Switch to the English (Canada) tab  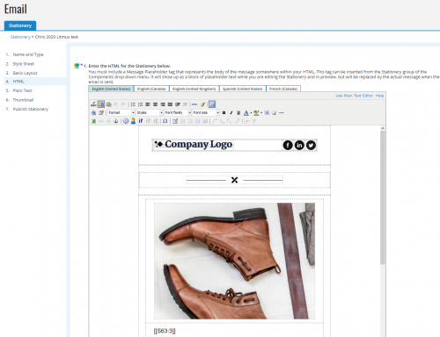[x=151, y=89]
